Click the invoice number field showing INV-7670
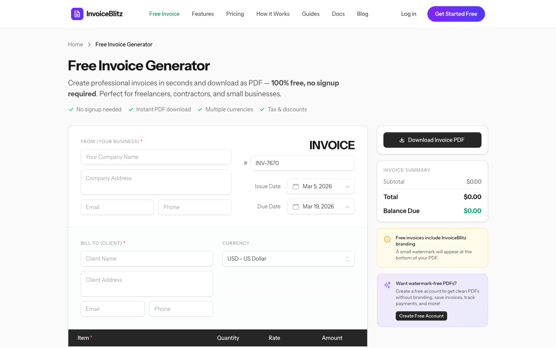This screenshot has height=348, width=556. (303, 163)
